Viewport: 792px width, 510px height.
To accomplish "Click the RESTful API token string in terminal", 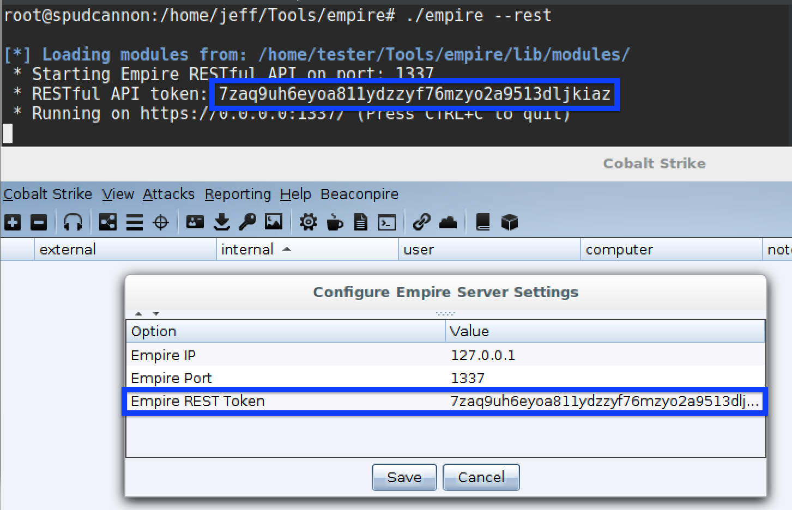I will click(414, 94).
